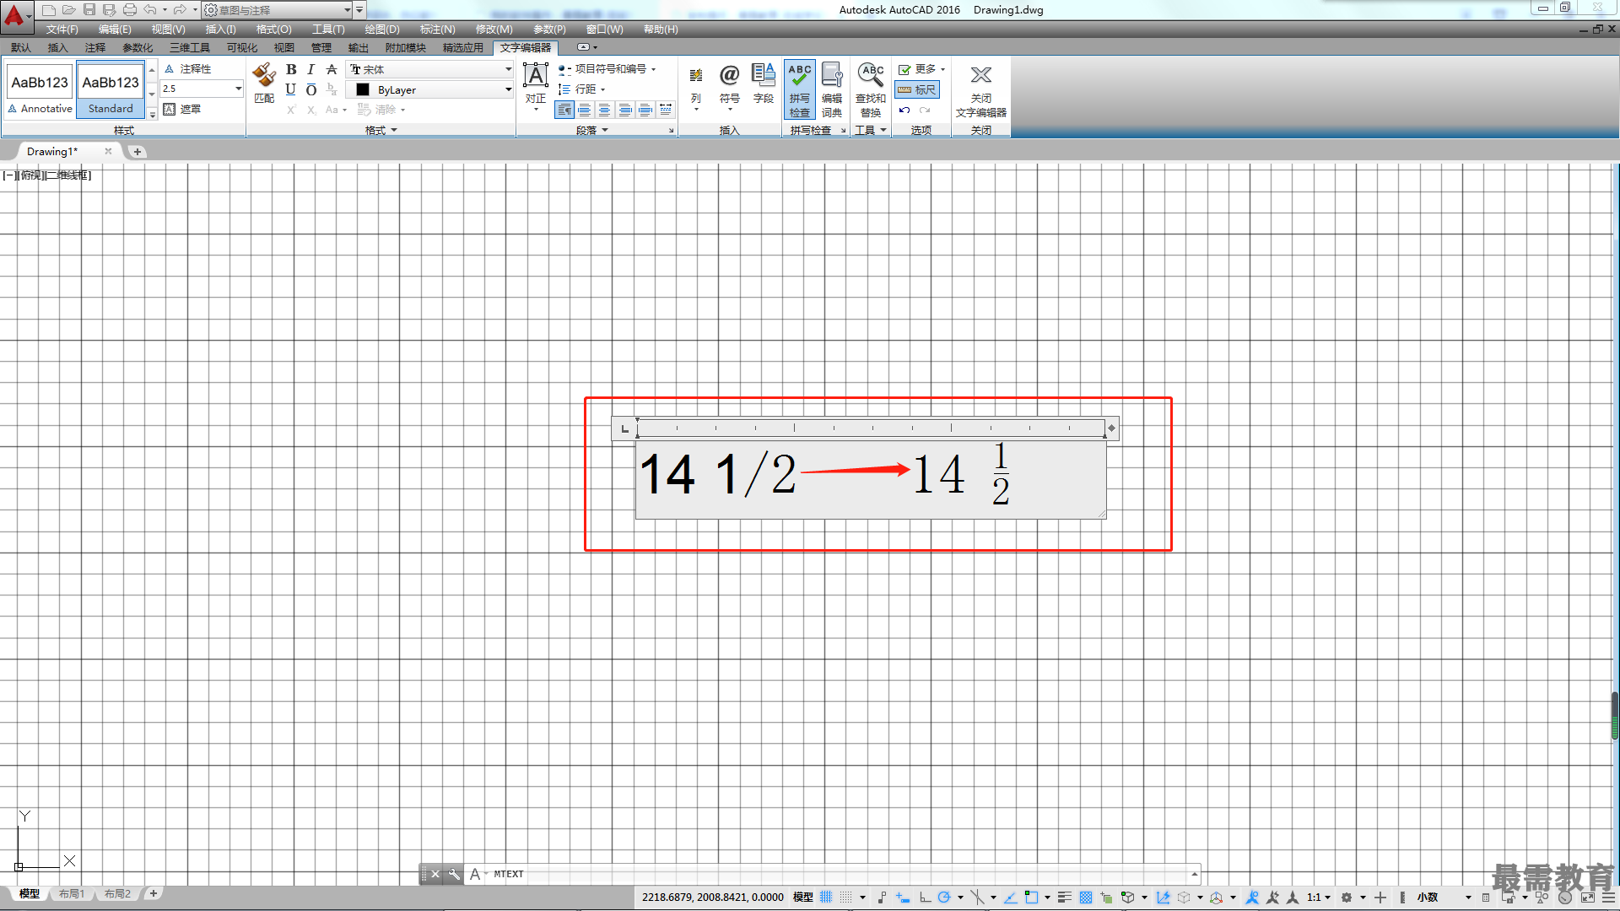Open the Line Spacing (行距) dropdown

[582, 89]
